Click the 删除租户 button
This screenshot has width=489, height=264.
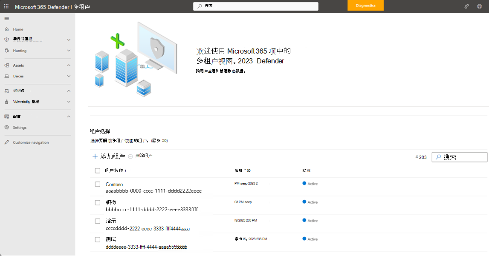coord(140,156)
